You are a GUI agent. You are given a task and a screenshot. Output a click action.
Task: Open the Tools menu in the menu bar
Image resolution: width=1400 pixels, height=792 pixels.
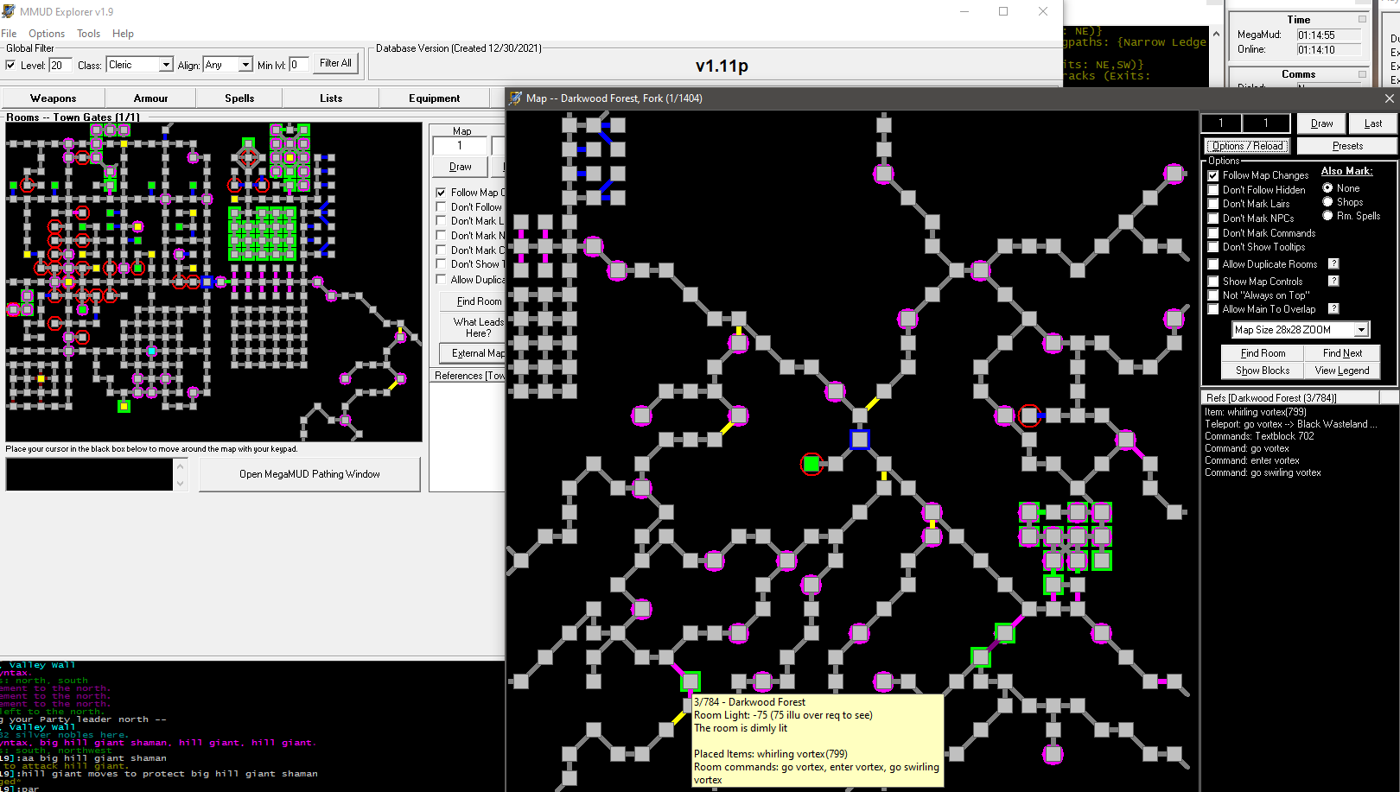[88, 34]
